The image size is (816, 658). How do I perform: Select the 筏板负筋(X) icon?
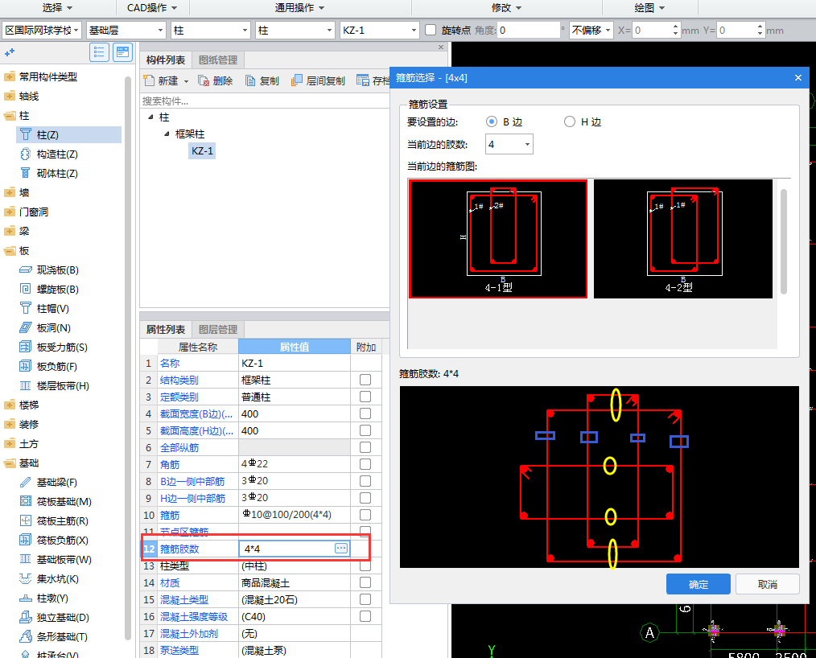[x=26, y=540]
